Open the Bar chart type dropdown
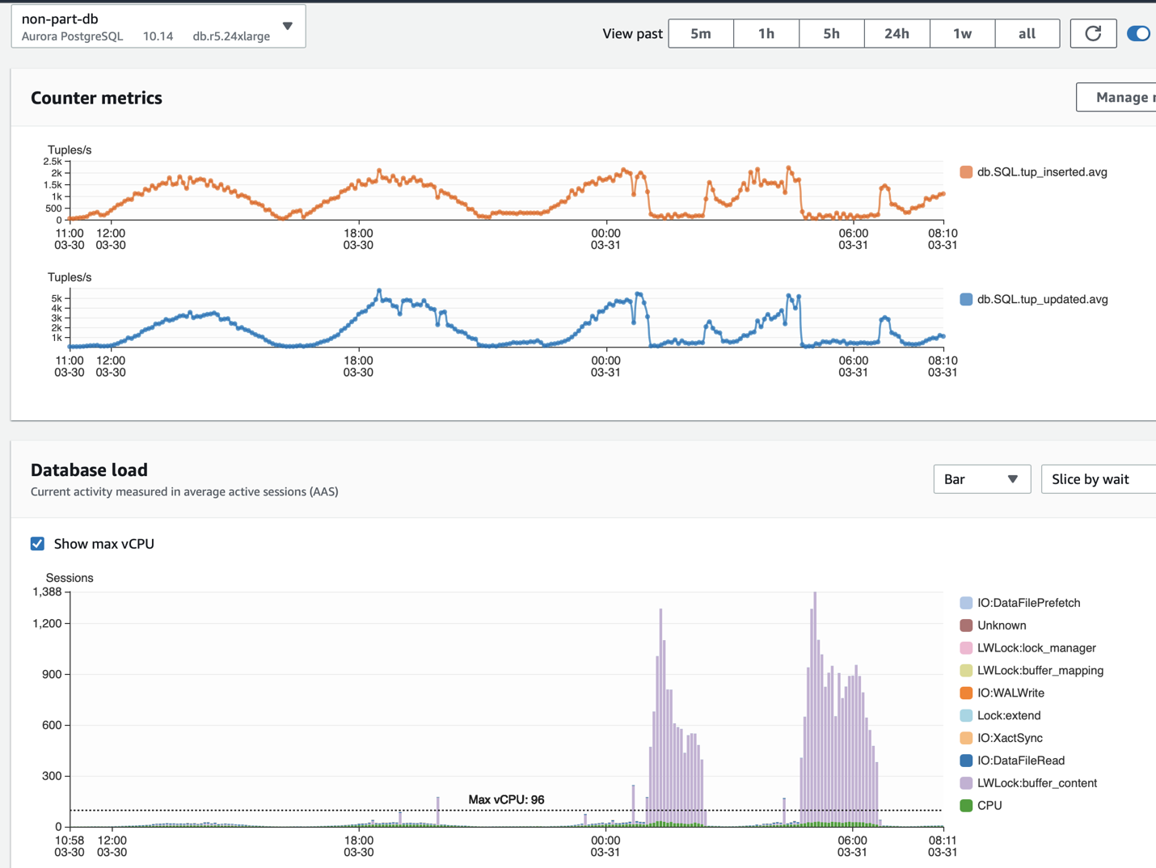The width and height of the screenshot is (1156, 868). click(981, 479)
